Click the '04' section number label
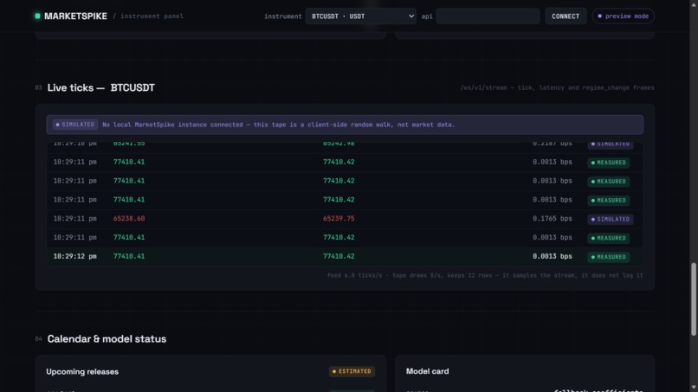698x392 pixels. tap(38, 339)
